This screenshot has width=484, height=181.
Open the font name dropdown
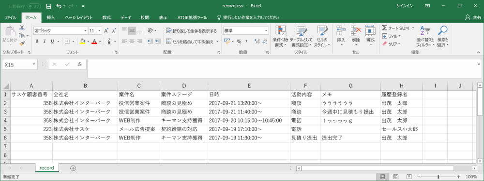pyautogui.click(x=86, y=31)
